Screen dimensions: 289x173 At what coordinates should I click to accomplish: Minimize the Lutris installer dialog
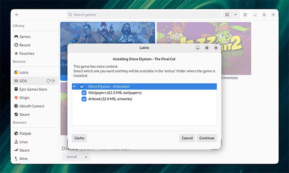[x=197, y=48]
